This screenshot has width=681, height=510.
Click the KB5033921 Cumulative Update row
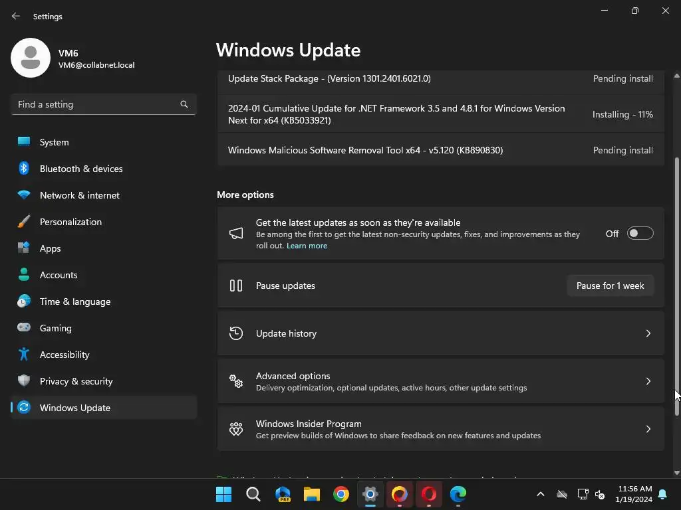pos(441,114)
